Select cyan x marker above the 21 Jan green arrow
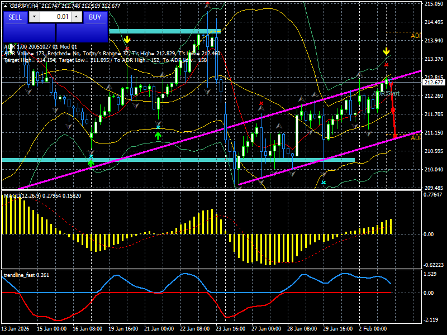This screenshot has width=447, height=335. 158,127
